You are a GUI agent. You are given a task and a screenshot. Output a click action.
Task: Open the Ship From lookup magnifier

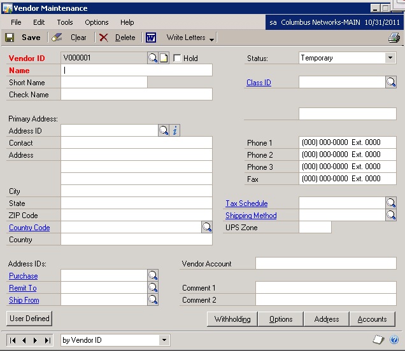pyautogui.click(x=153, y=299)
